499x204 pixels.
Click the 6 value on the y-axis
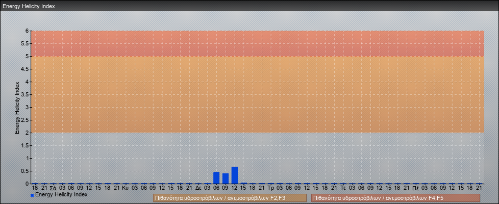pyautogui.click(x=28, y=31)
